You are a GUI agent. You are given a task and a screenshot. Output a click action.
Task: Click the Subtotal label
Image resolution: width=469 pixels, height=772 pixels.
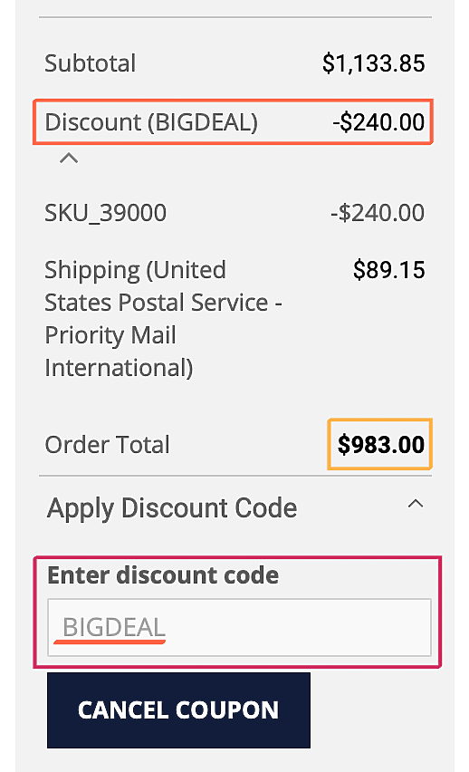pos(90,63)
